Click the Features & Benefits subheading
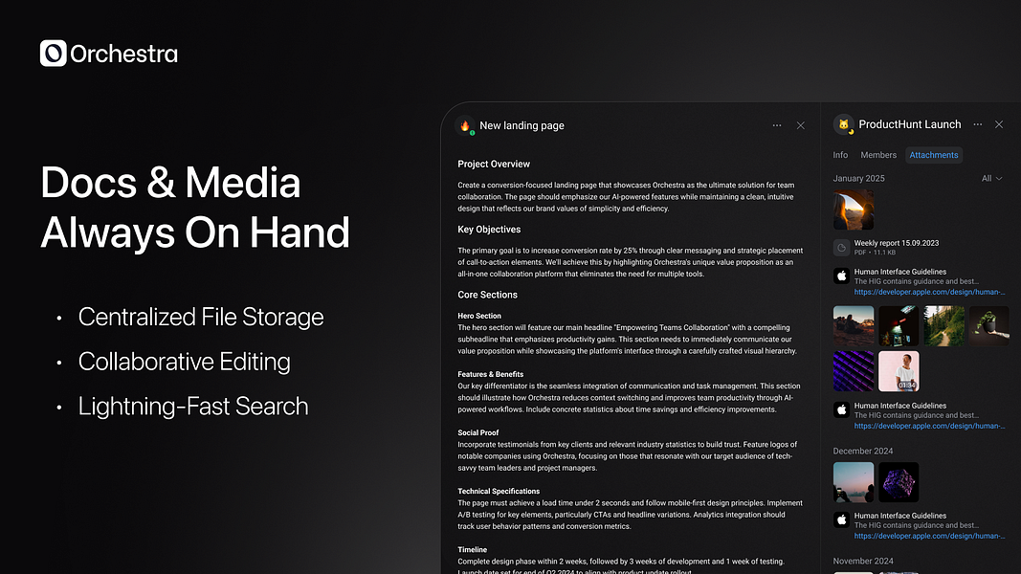 click(490, 374)
